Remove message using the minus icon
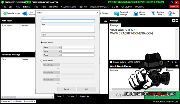This screenshot has width=180, height=104. 177,20
